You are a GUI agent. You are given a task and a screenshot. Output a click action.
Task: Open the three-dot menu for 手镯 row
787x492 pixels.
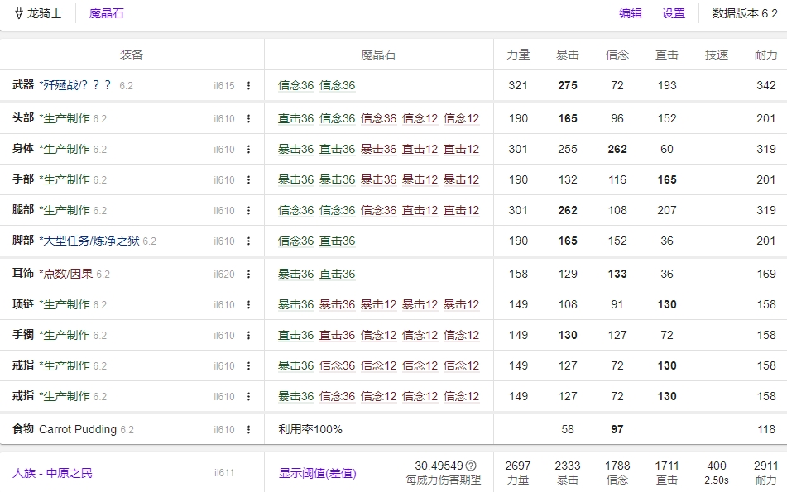(x=248, y=336)
